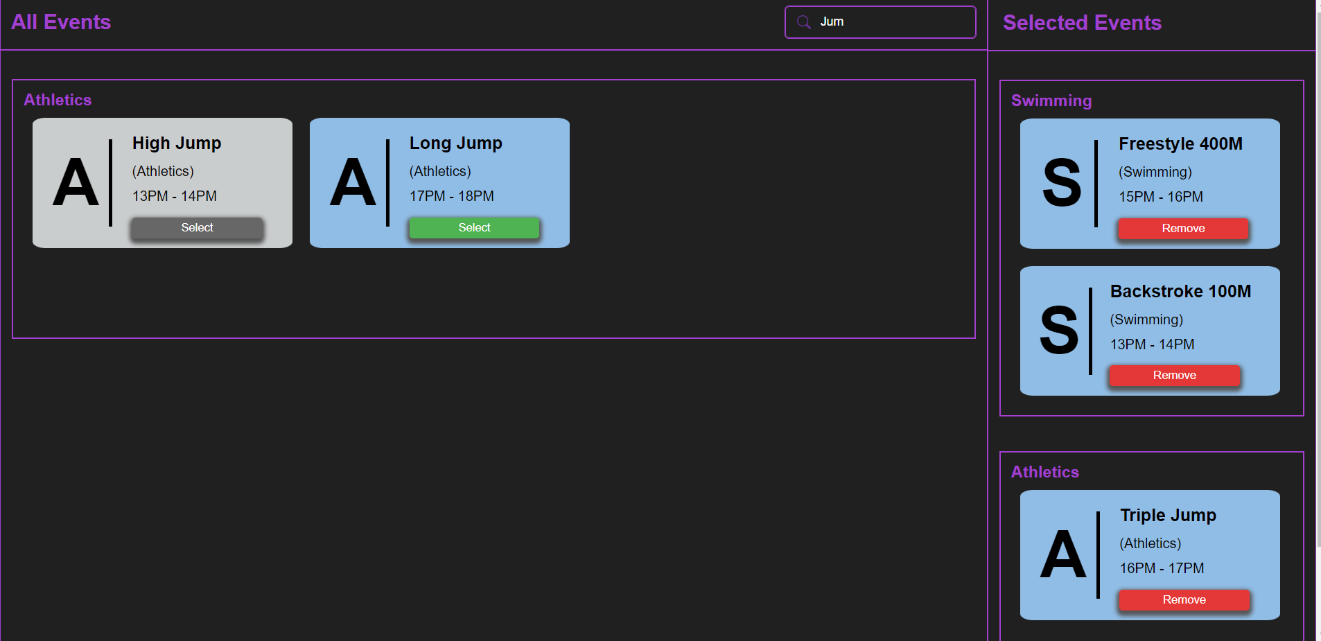Screen dimensions: 1321x641
Task: Click the magnifier icon in the search bar
Action: tap(803, 21)
